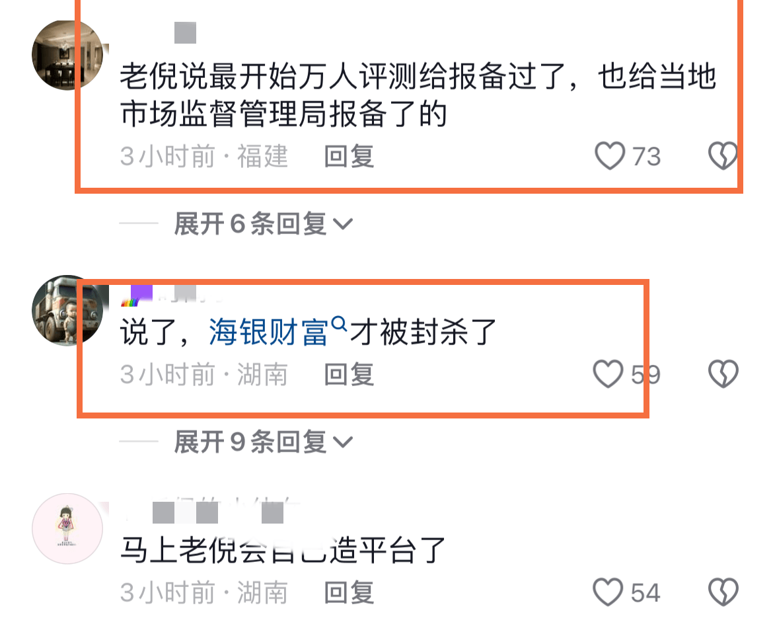Screen dimensions: 773x632
Task: Expand 展开6条回复 replies
Action: click(x=263, y=223)
